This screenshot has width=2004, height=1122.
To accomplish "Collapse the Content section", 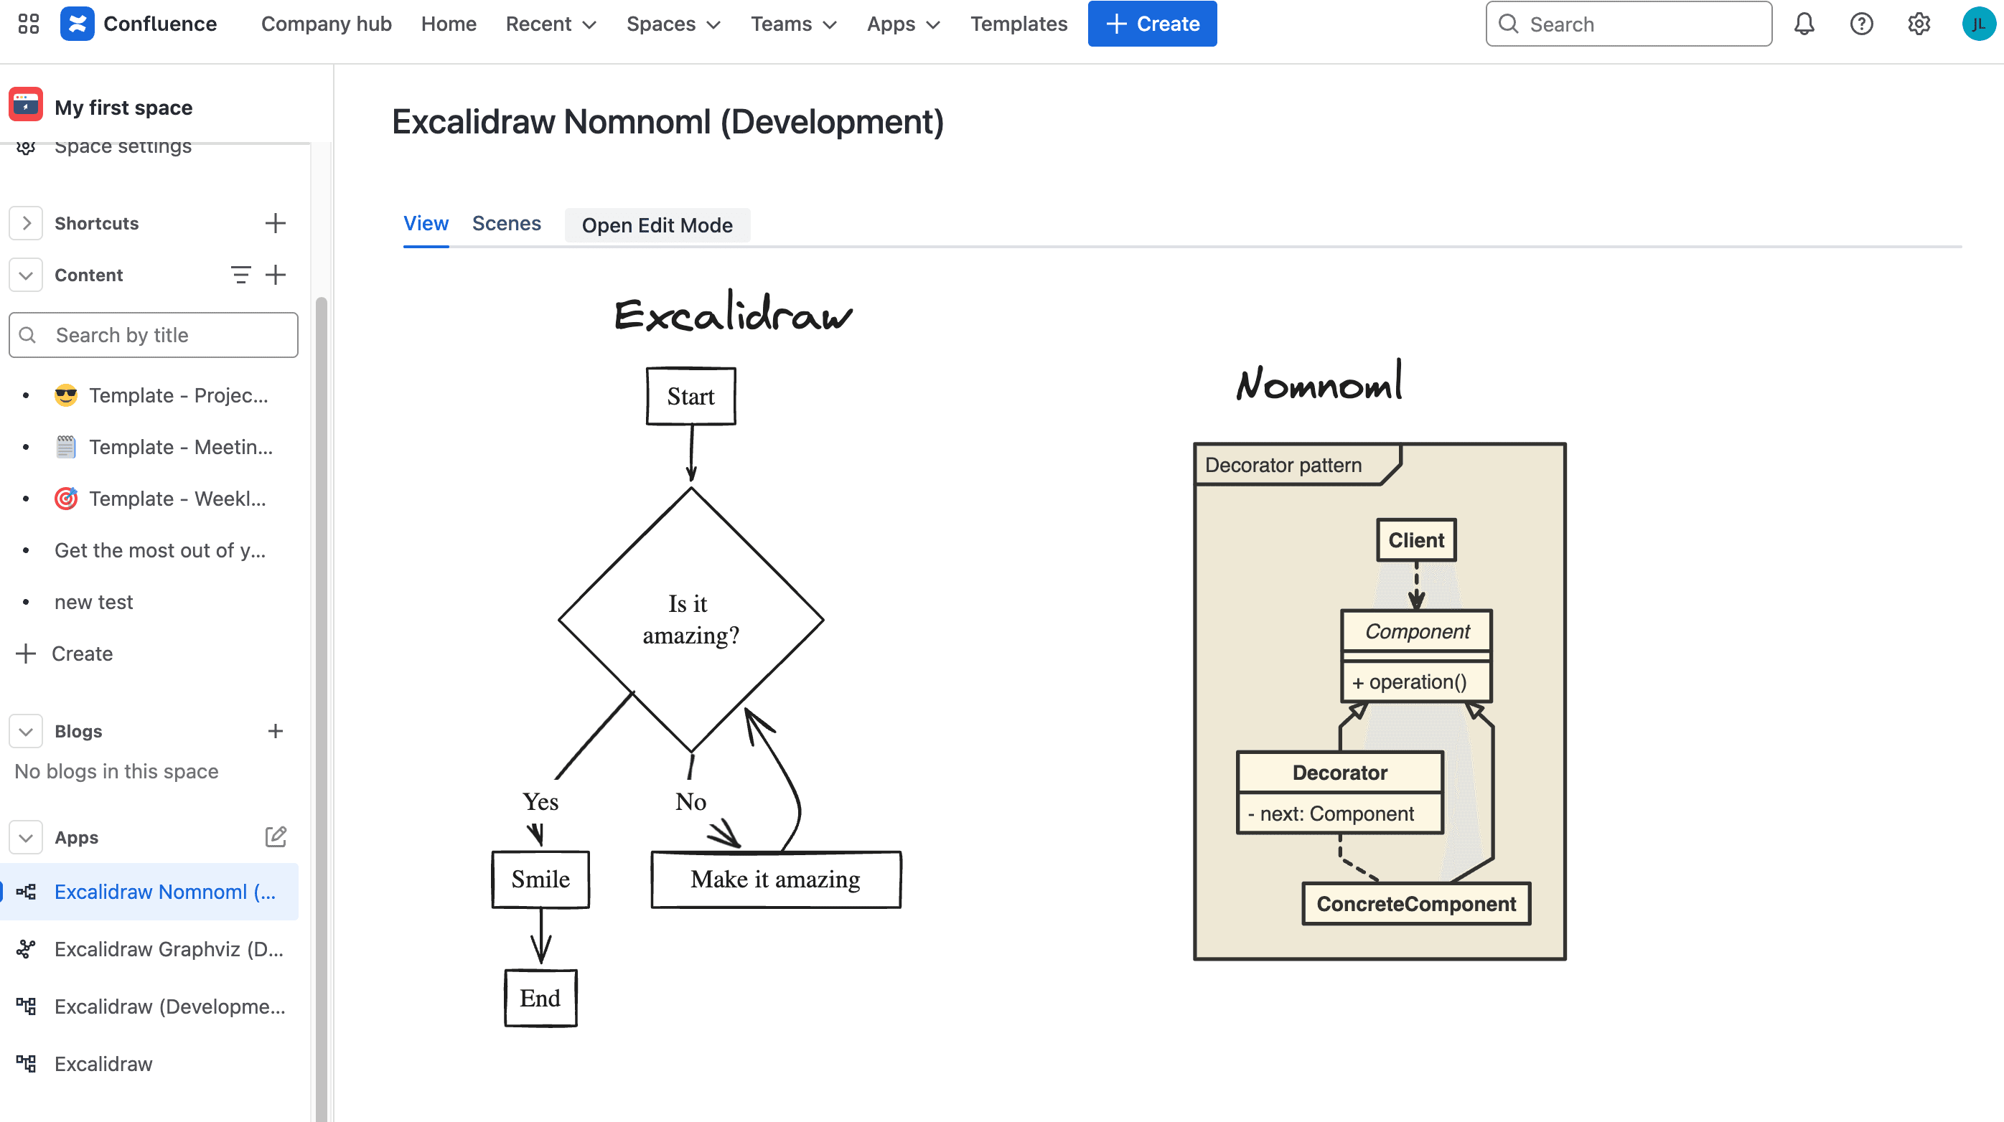I will [26, 275].
